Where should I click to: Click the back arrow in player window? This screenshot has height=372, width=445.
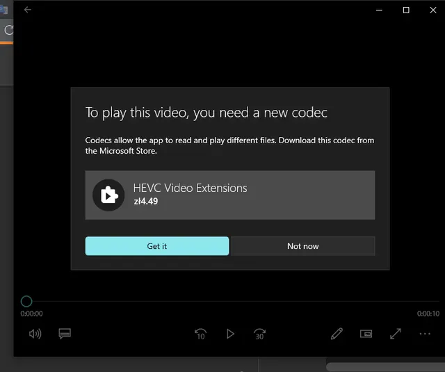tap(28, 10)
